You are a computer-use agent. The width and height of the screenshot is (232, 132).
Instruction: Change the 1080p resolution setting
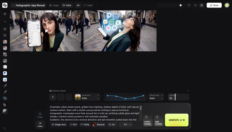coord(85,125)
